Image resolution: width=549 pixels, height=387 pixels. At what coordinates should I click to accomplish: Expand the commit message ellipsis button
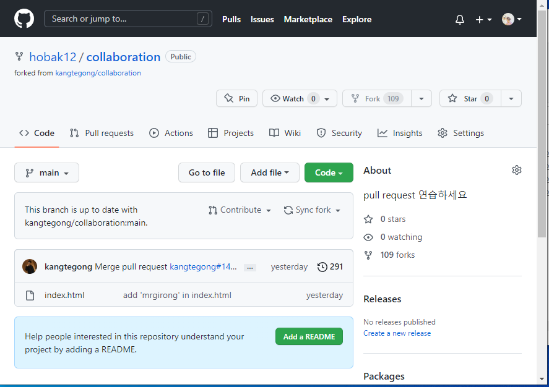[250, 268]
